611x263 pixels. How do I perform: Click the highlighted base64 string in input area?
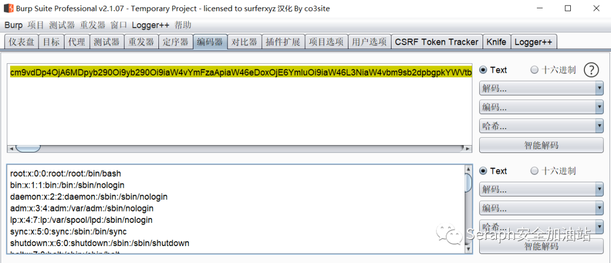241,72
